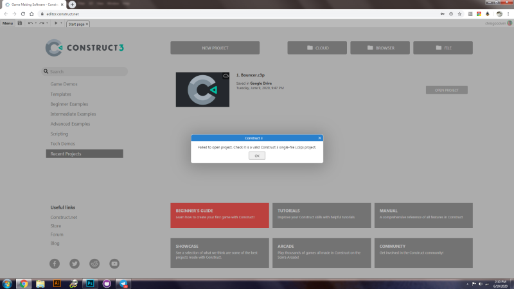Click the bookmark star icon
This screenshot has height=289, width=514.
tap(459, 14)
